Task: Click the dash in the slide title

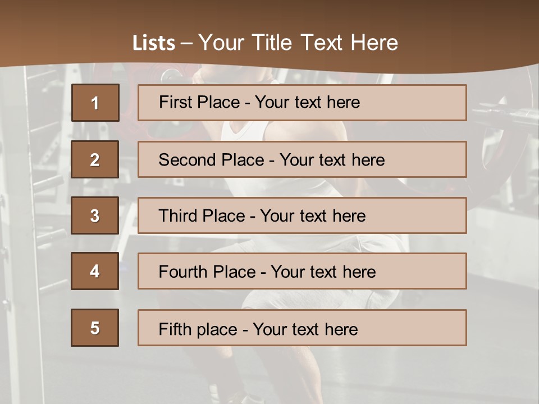Action: 187,43
